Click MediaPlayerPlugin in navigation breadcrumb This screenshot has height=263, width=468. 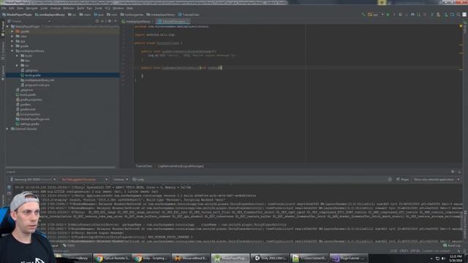[x=17, y=15]
